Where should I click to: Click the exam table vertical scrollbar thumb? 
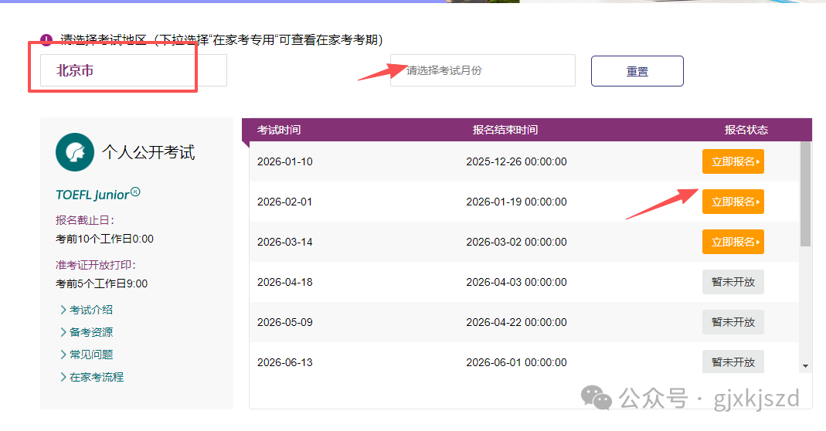(805, 193)
